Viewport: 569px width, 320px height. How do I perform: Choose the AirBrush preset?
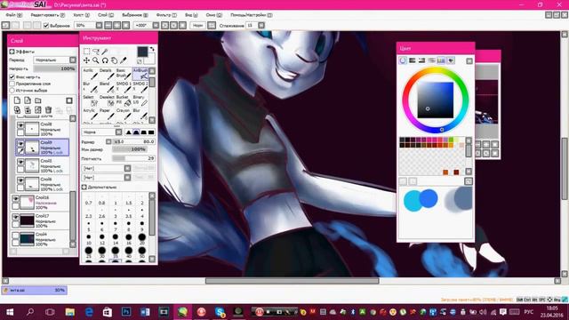pos(140,74)
